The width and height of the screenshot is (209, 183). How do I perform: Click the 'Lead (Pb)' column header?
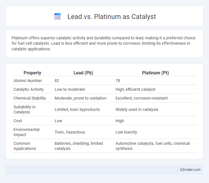tap(83, 73)
